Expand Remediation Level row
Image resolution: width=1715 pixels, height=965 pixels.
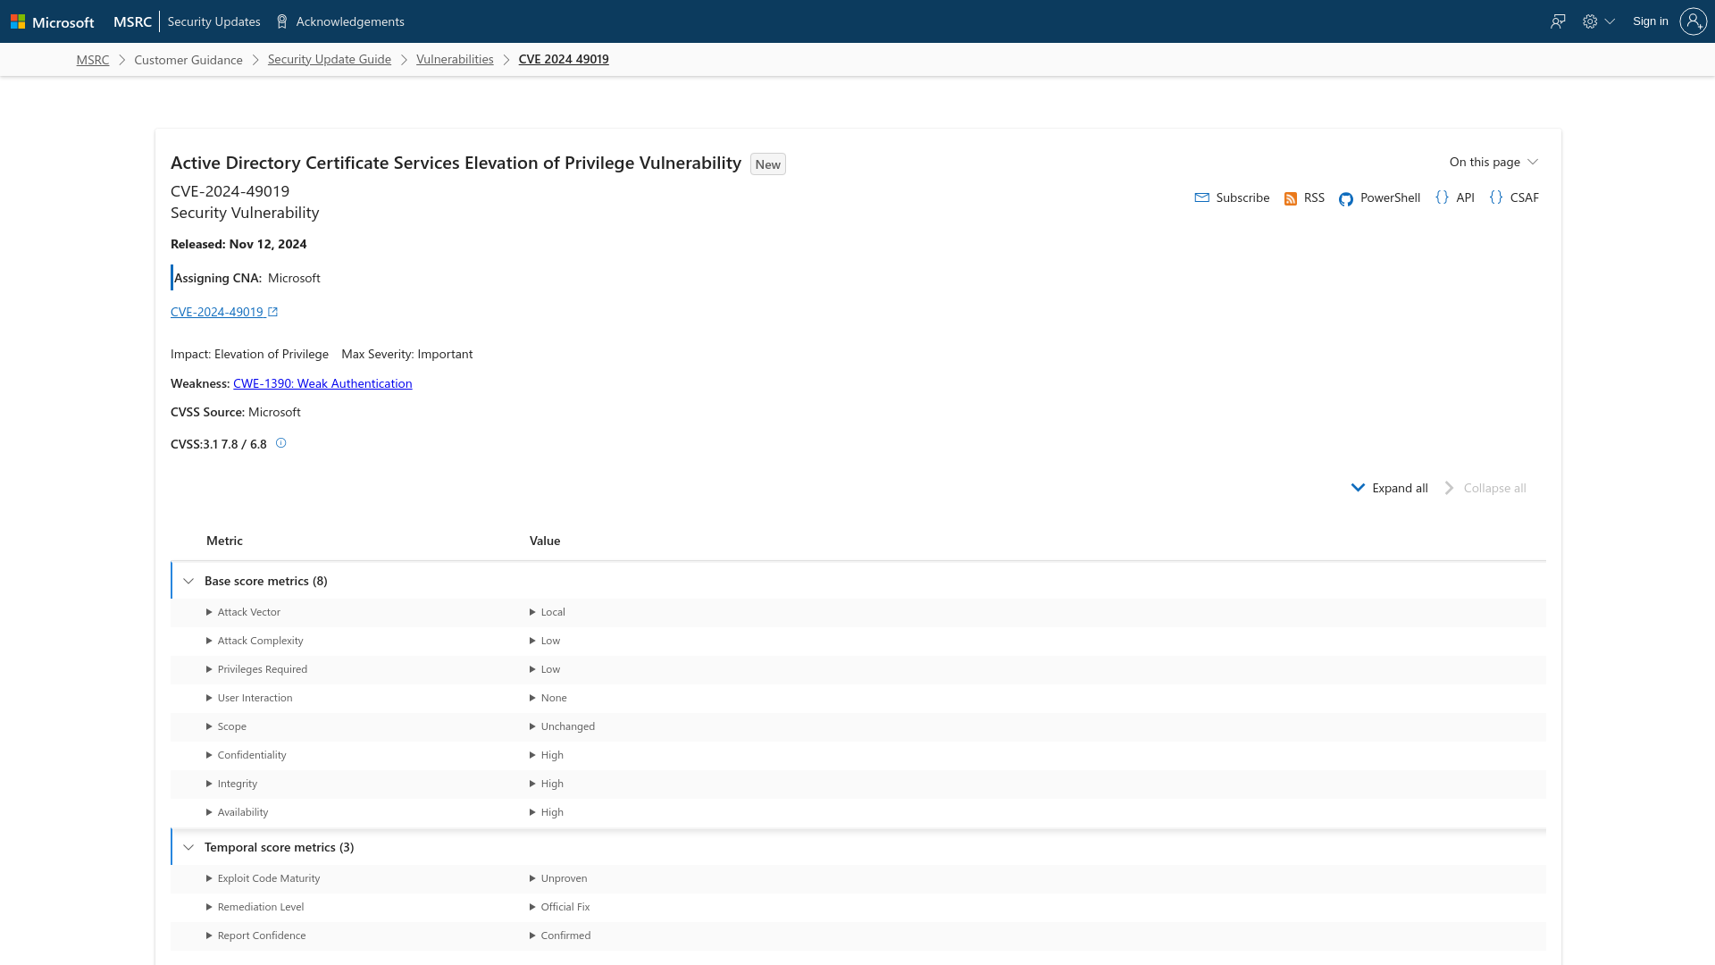click(209, 907)
